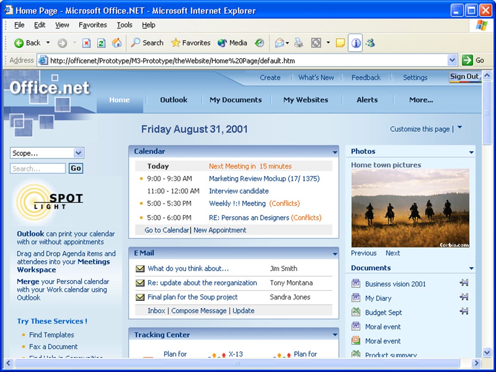The image size is (496, 372).
Task: Collapse the Calendar panel arrow
Action: pyautogui.click(x=335, y=152)
